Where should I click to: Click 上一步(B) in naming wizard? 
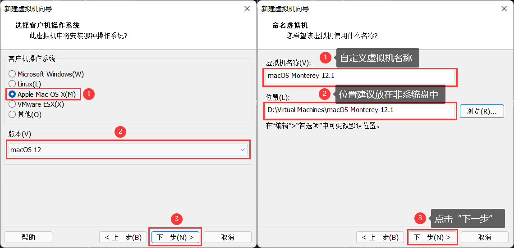[x=380, y=237]
